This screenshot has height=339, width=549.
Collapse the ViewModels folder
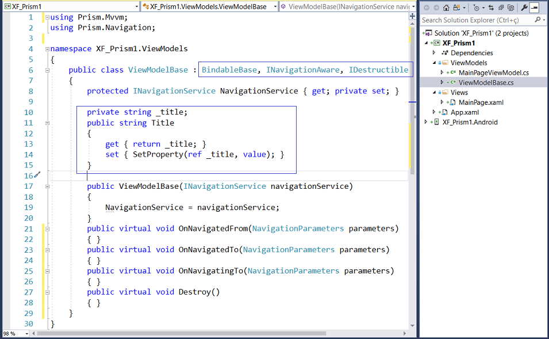434,63
